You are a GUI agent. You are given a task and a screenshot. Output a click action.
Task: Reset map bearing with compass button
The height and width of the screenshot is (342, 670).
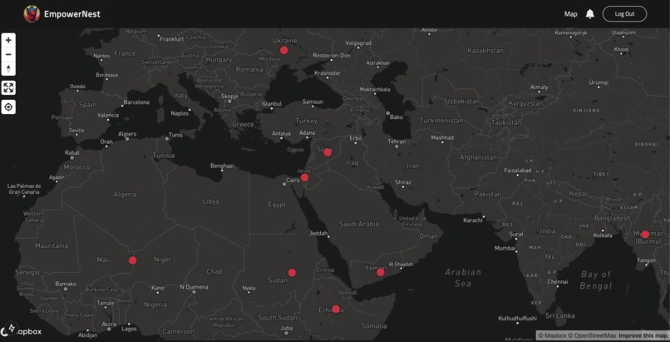(x=8, y=68)
